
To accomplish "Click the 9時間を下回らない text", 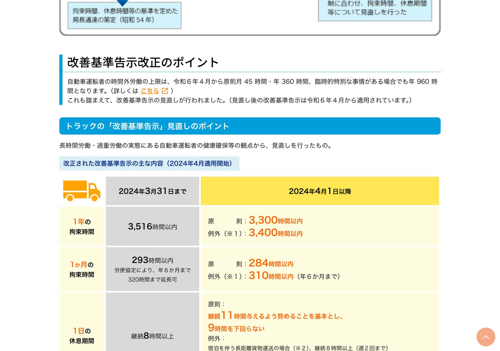I will click(x=236, y=328).
